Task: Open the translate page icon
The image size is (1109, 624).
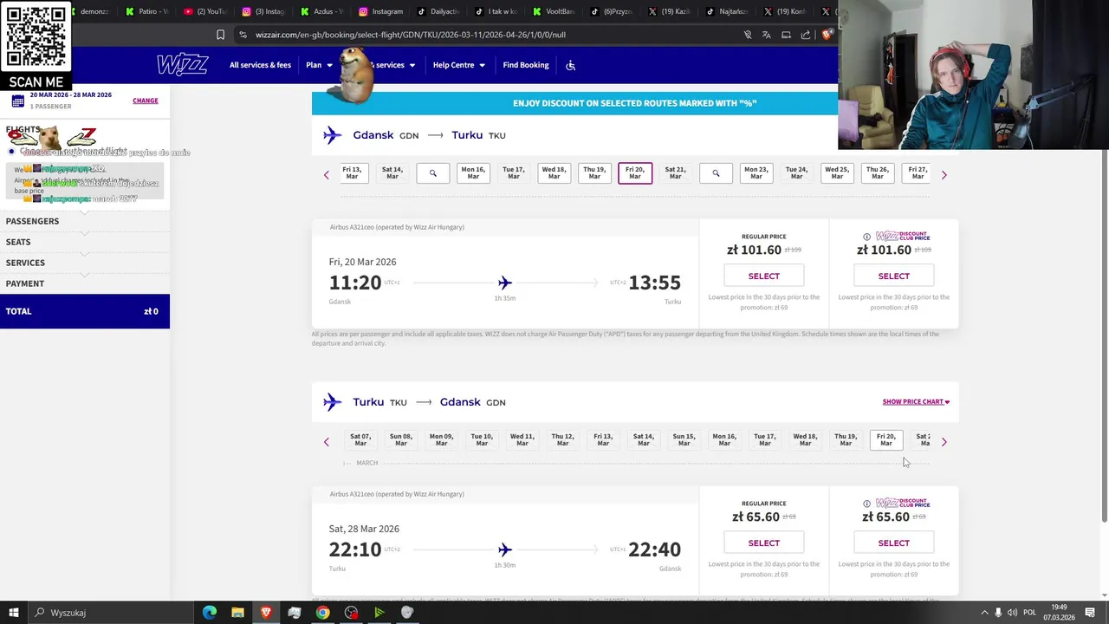Action: (766, 35)
